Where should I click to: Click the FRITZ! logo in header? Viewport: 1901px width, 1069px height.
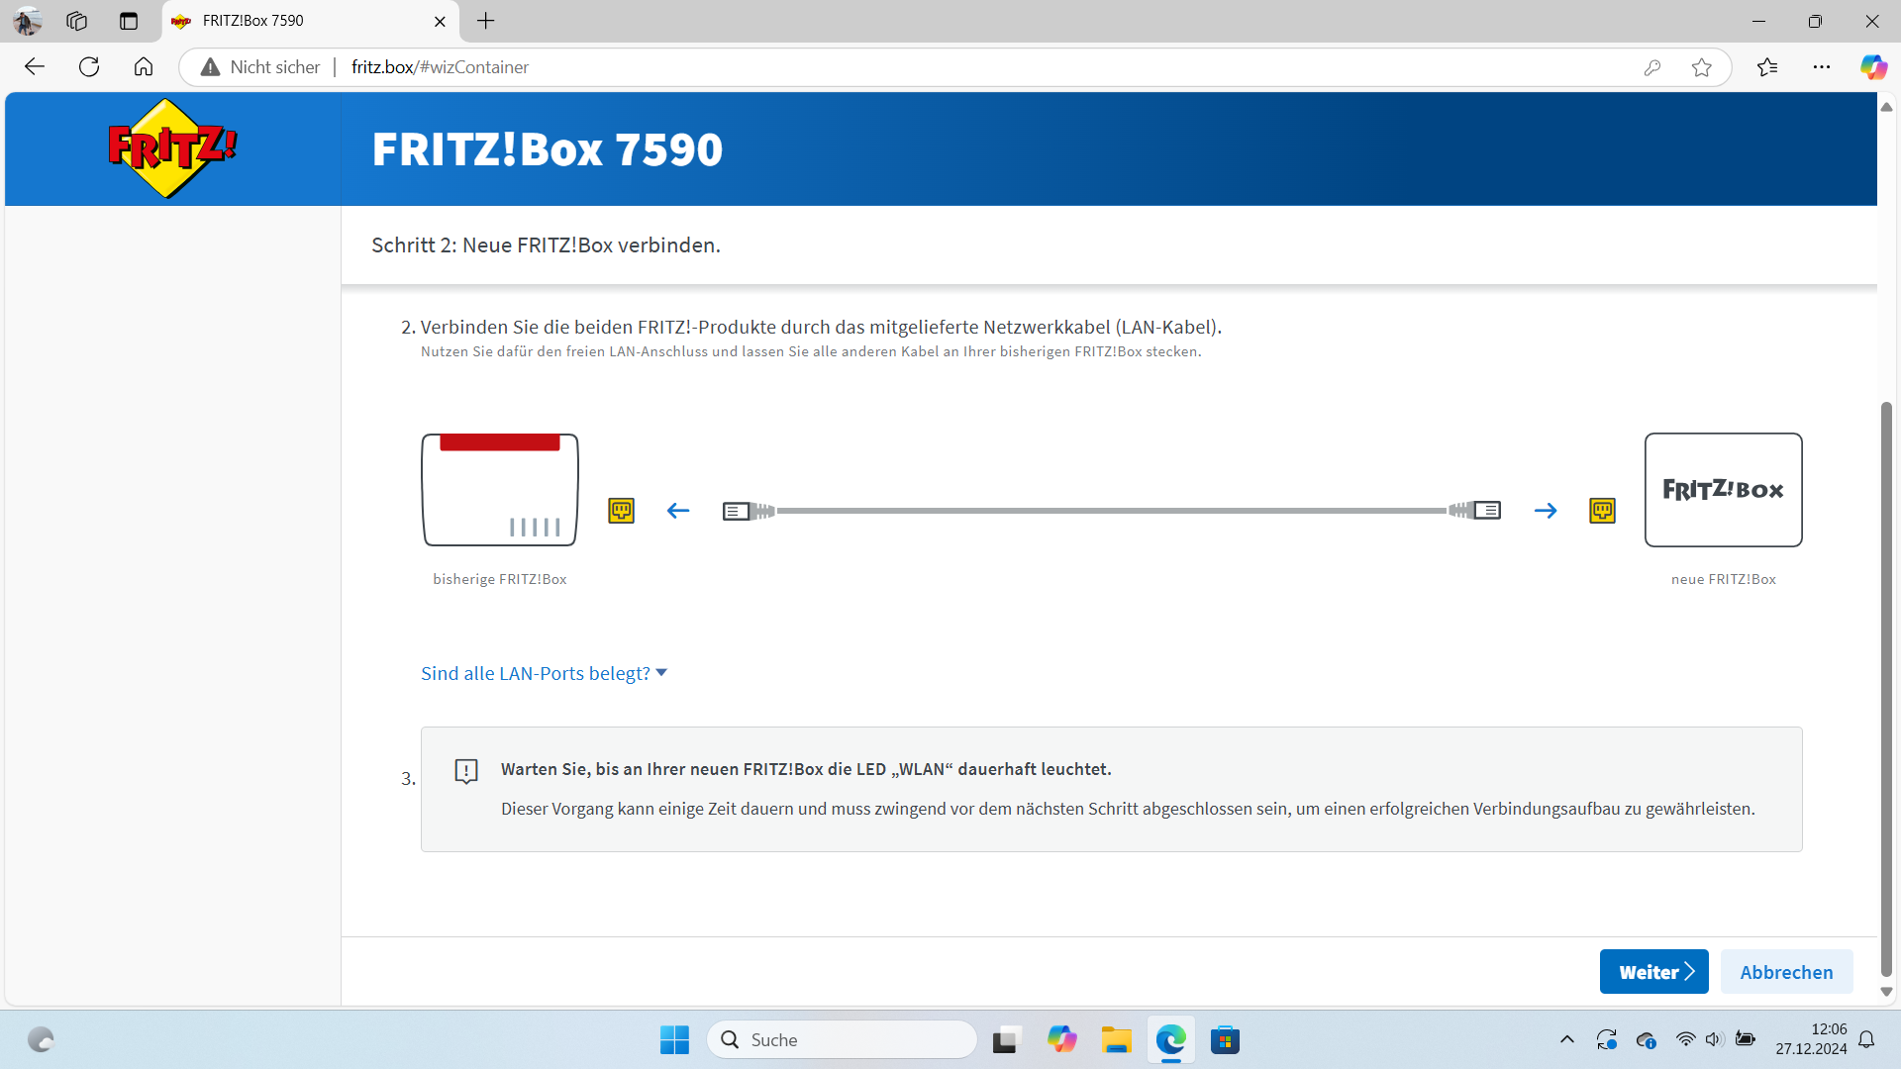point(172,149)
